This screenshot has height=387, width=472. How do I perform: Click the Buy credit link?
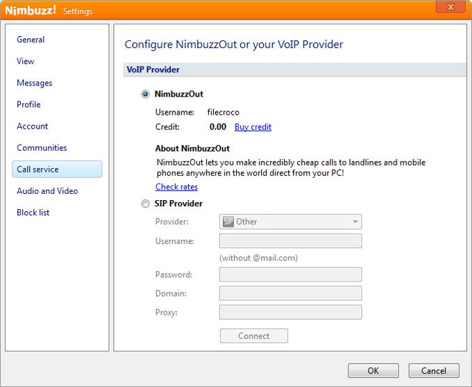[253, 127]
